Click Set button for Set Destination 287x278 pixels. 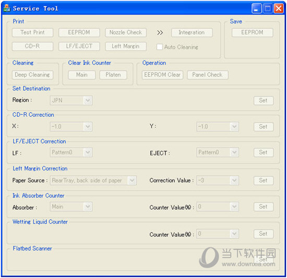[264, 101]
